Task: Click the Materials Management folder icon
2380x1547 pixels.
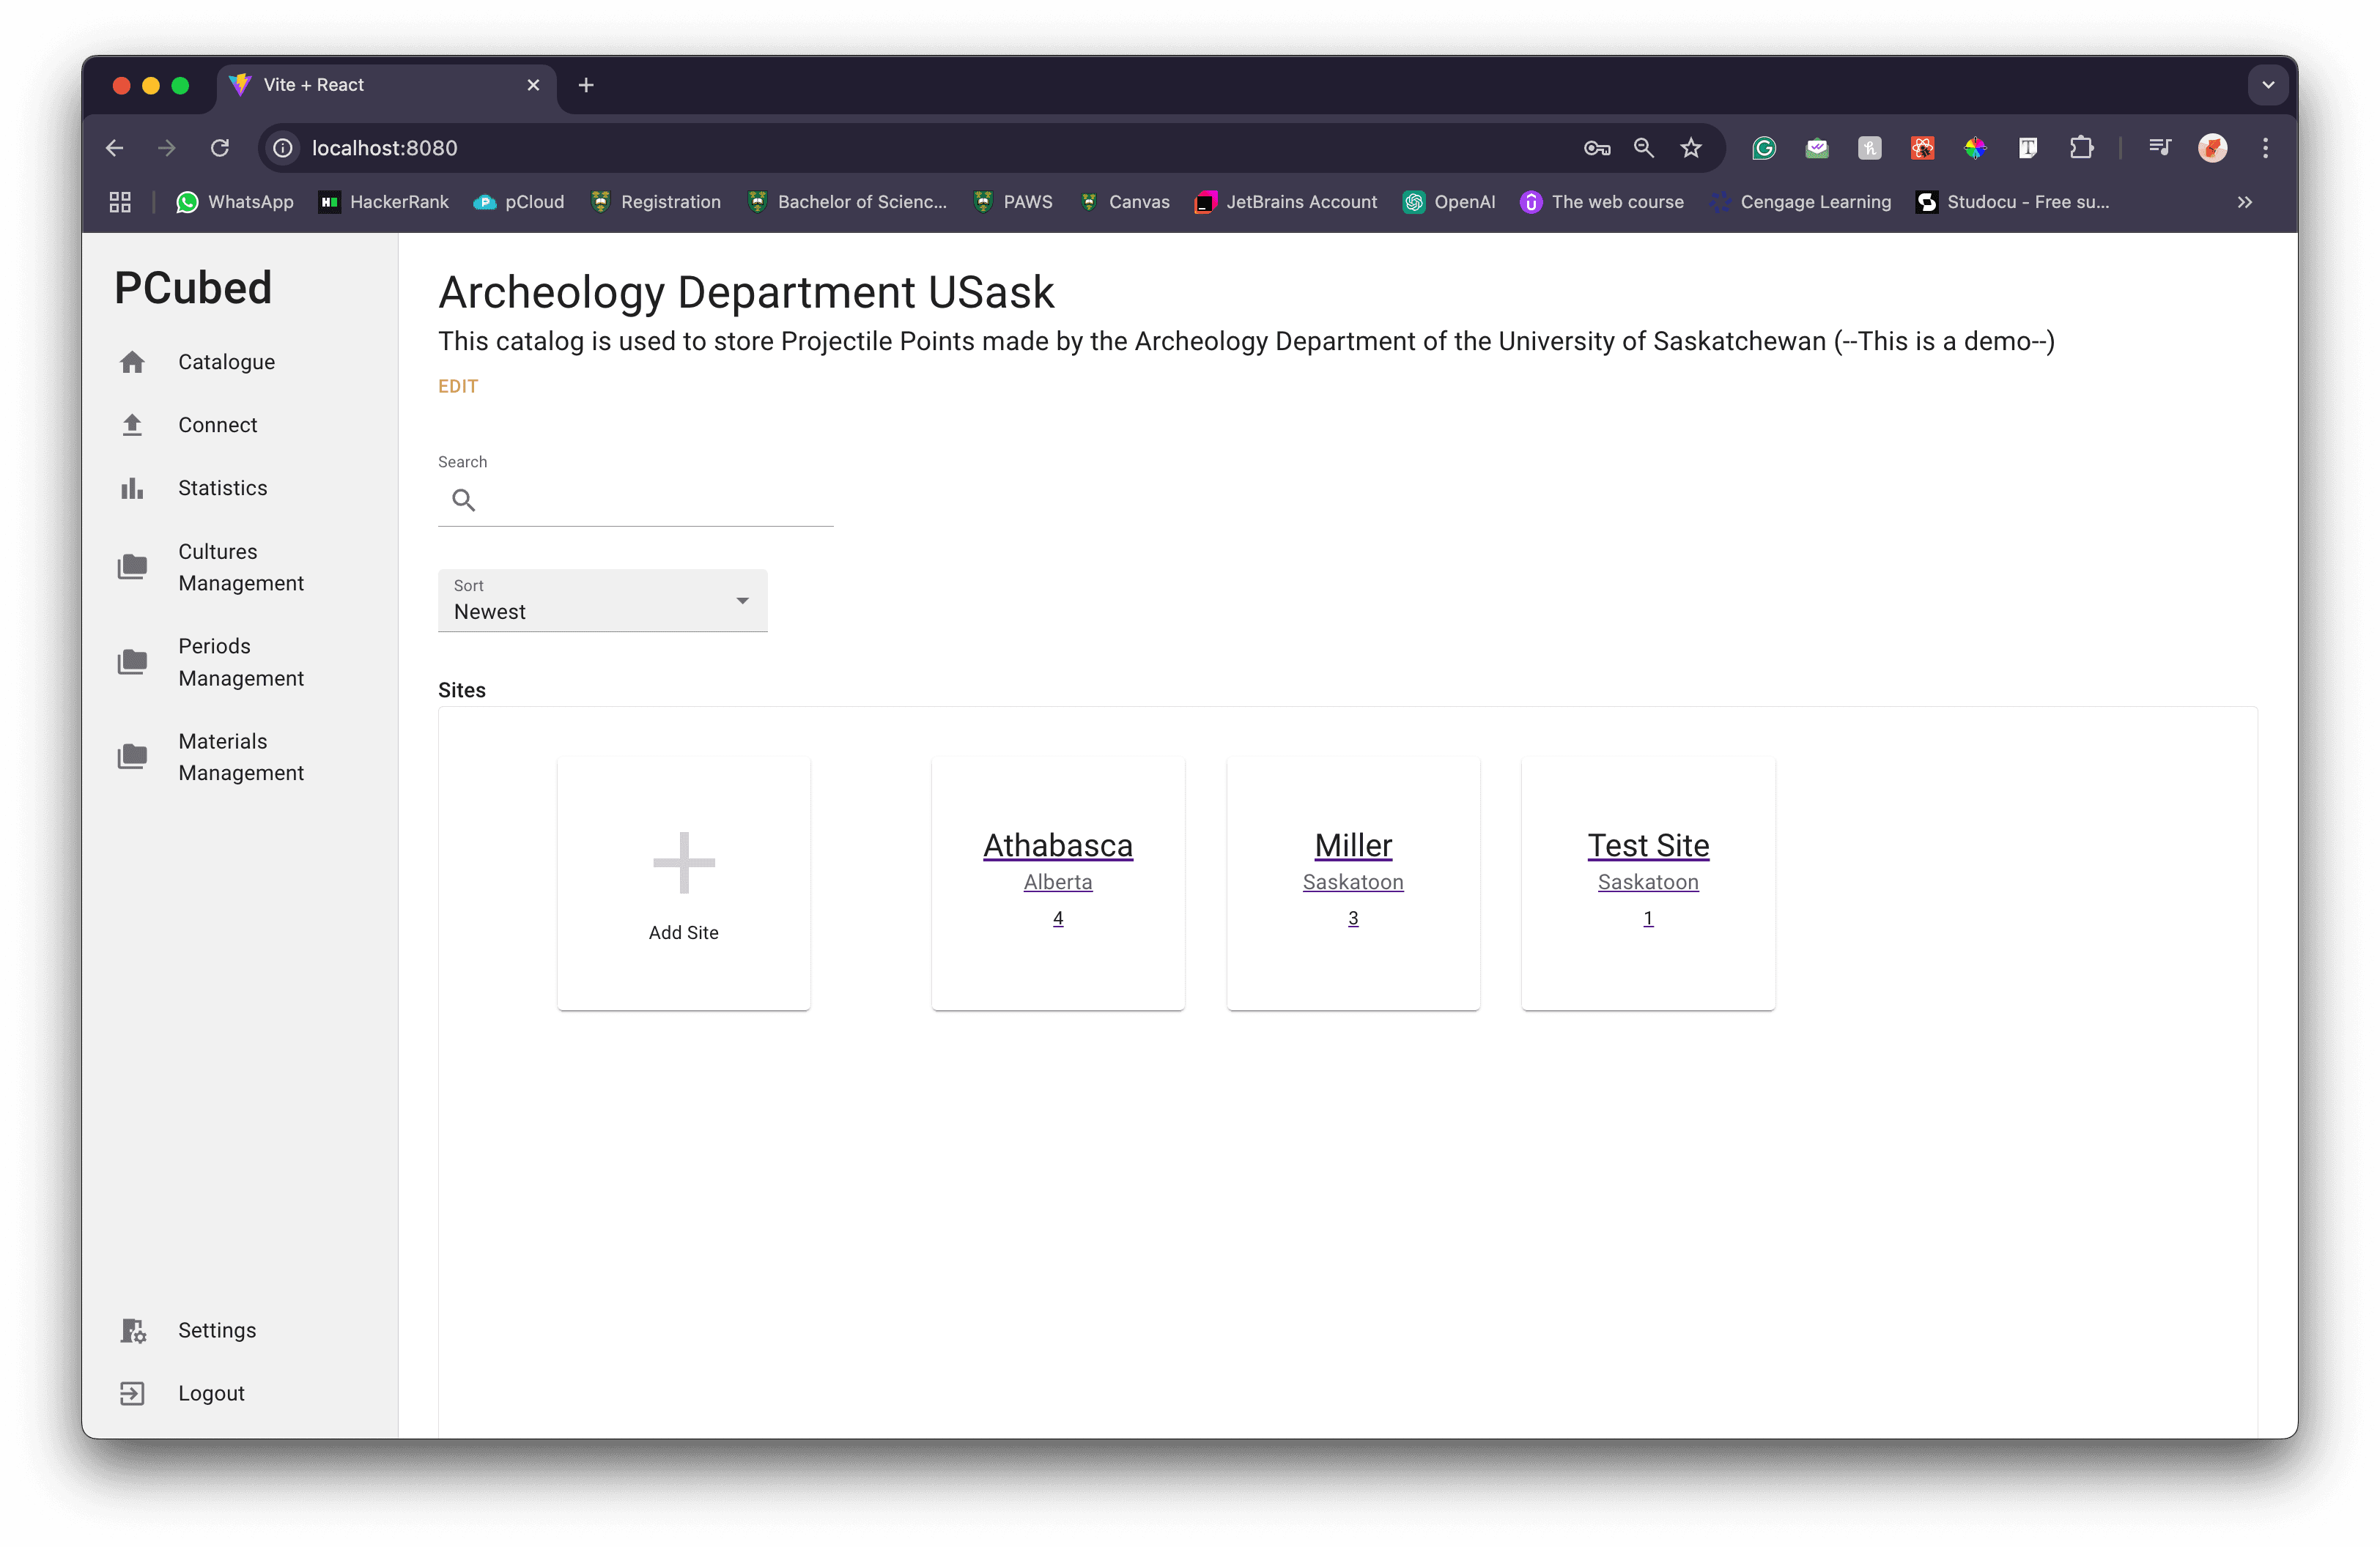Action: pyautogui.click(x=132, y=757)
